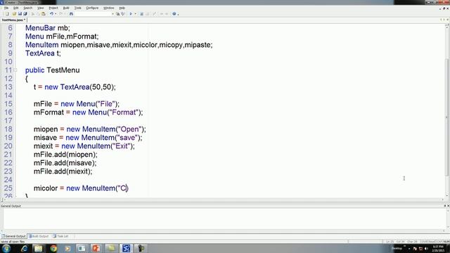The image size is (450, 253).
Task: Click the volume speaker tray icon
Action: point(426,249)
